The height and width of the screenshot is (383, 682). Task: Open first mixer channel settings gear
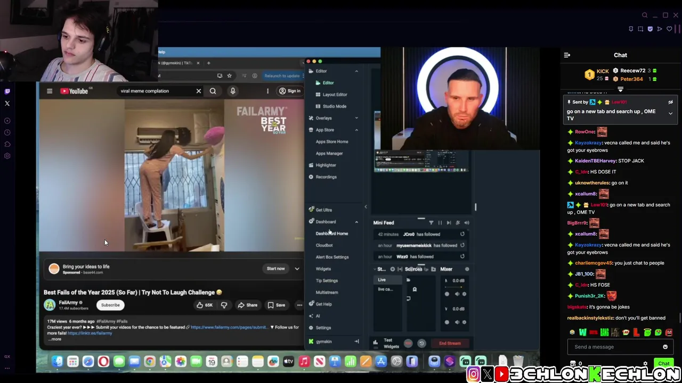coord(464,294)
